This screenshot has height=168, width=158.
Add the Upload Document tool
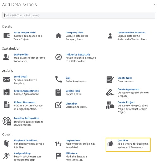click(25, 102)
